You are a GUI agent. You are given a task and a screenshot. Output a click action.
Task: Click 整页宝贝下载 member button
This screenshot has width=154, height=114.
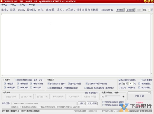tap(42, 97)
